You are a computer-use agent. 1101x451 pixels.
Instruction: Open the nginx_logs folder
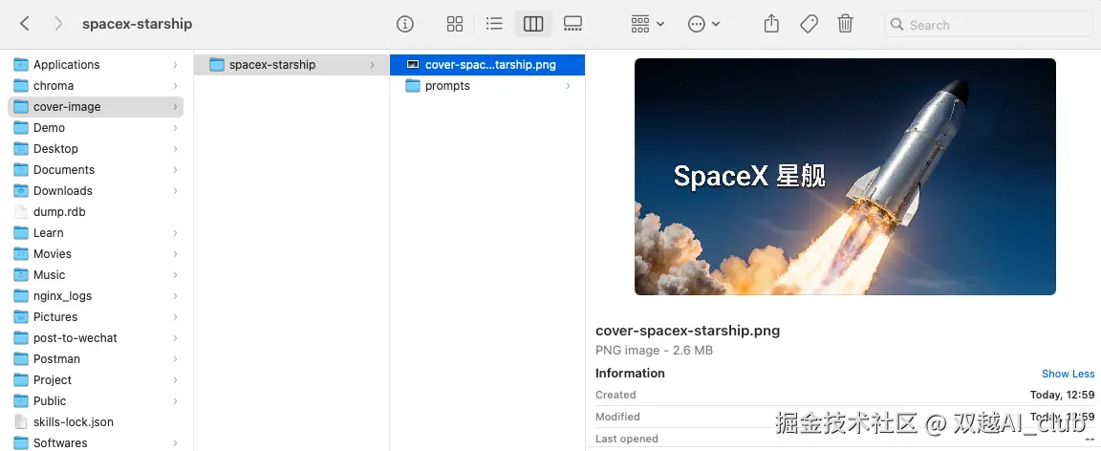(x=96, y=296)
